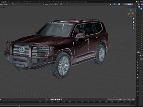Select wireframe viewport shading
This screenshot has width=143, height=107.
pyautogui.click(x=126, y=4)
